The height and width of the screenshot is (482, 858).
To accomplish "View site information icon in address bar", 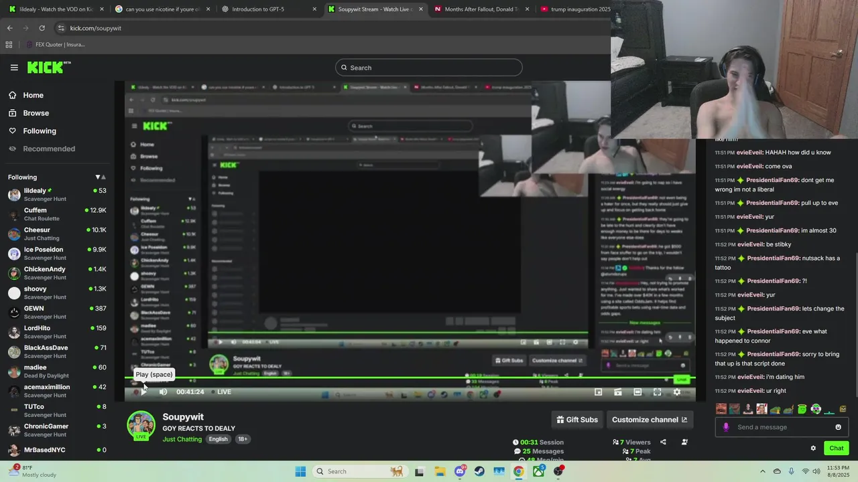I will 61,28.
